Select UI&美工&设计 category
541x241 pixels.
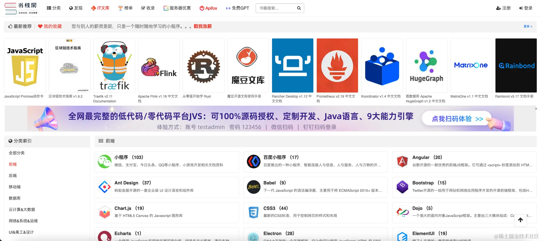pyautogui.click(x=21, y=232)
